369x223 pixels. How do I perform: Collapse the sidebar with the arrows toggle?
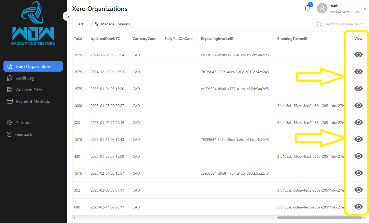coord(67,16)
